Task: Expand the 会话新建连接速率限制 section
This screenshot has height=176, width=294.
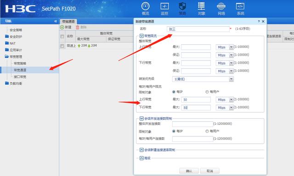Action: (141, 150)
